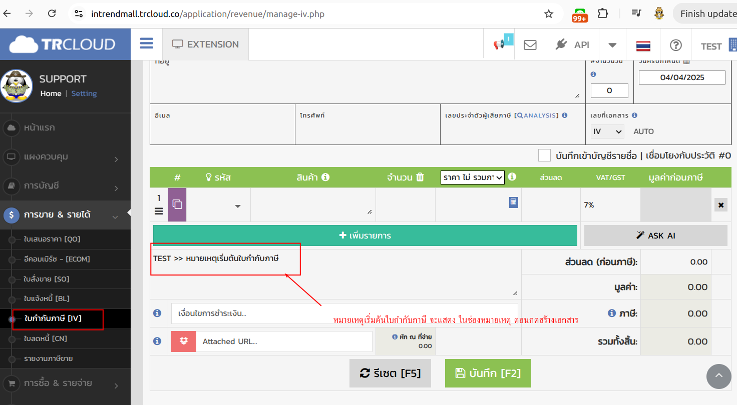
Task: Click info icon beside Attached URL row
Action: coord(157,341)
